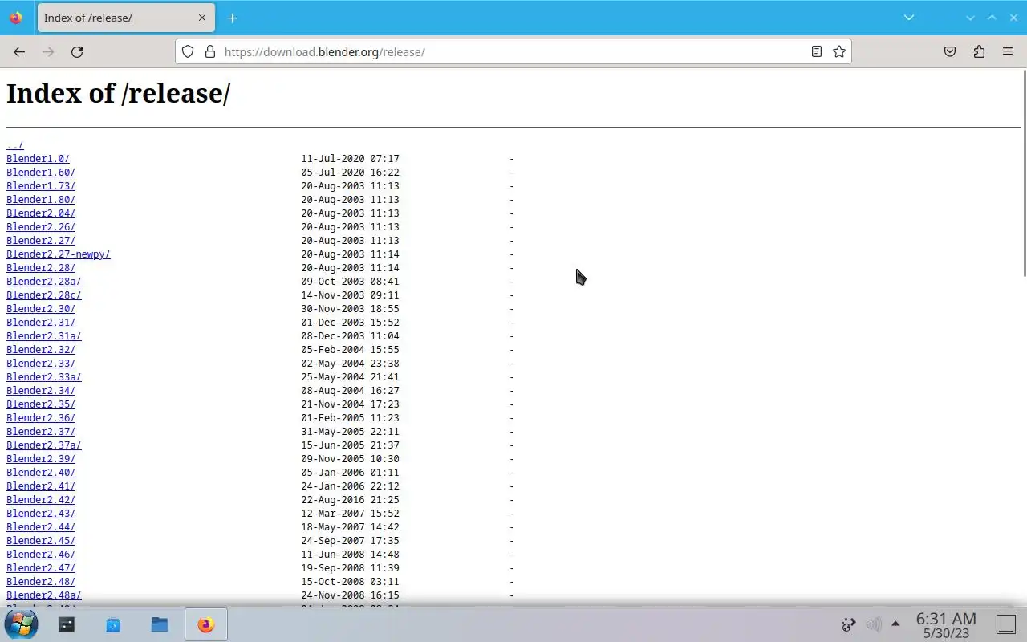Open the Blender2.43/ folder link
This screenshot has height=642, width=1027.
(x=41, y=514)
